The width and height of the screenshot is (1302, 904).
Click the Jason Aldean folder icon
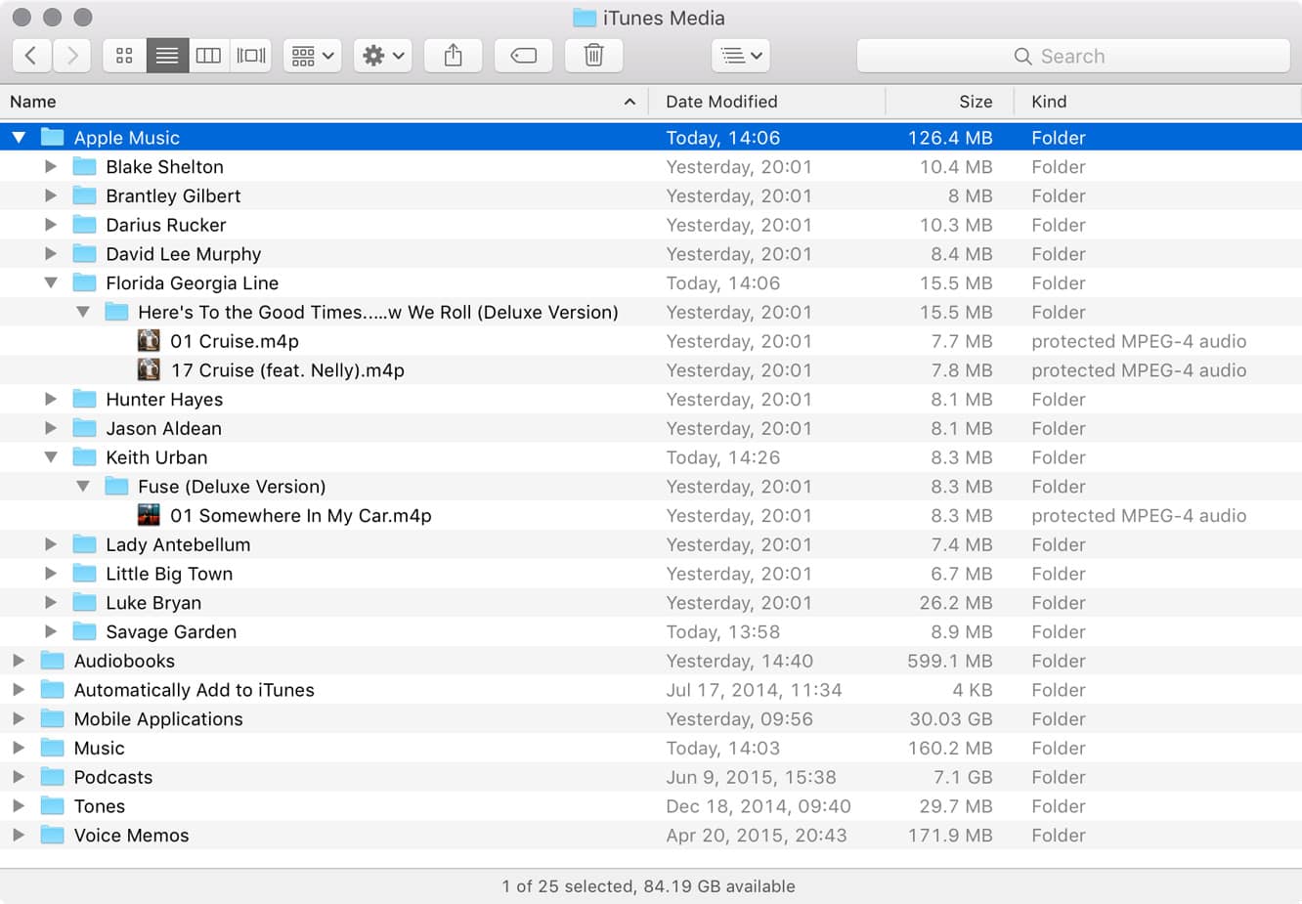pos(85,428)
